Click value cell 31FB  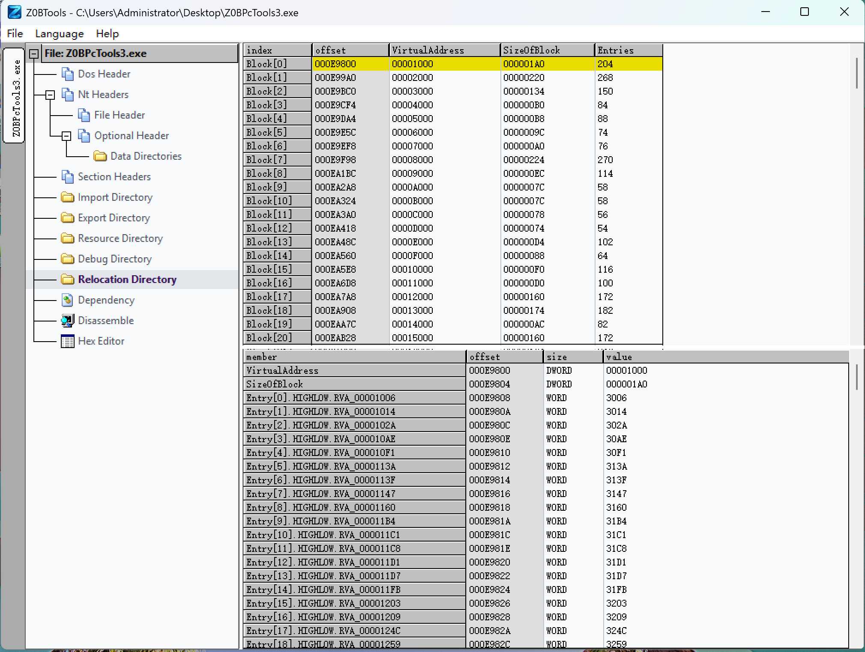click(726, 589)
